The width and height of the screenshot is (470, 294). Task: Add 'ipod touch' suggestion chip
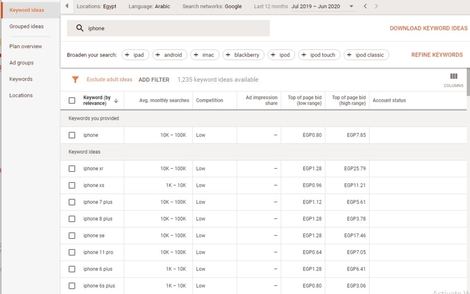[319, 55]
